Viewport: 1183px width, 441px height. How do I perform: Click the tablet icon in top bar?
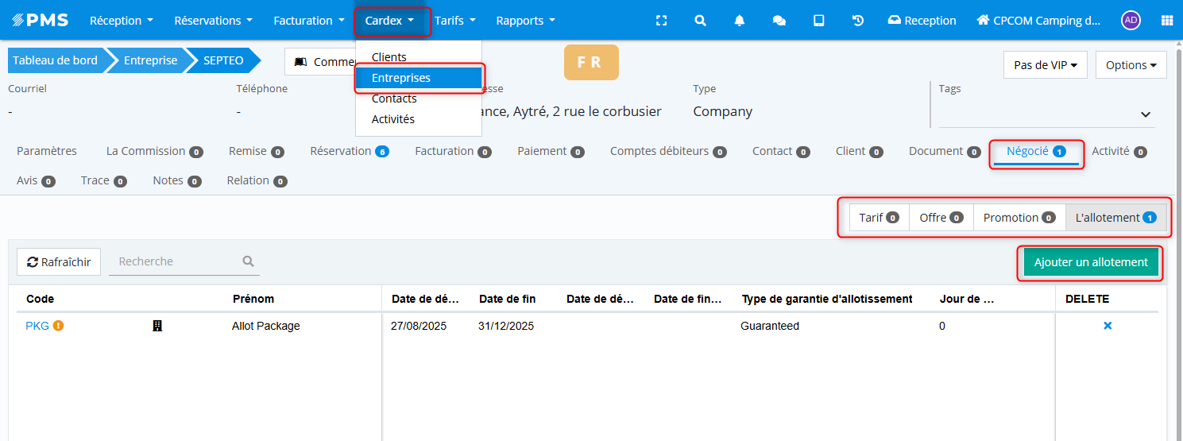pos(818,21)
